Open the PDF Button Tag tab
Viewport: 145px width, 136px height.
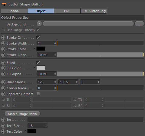(94, 11)
